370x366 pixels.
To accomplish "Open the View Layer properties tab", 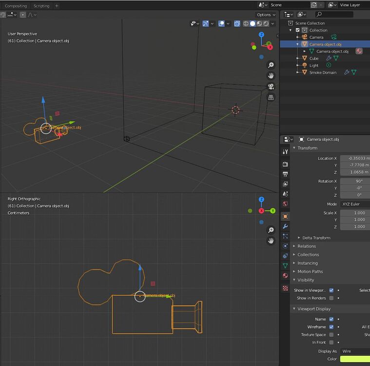I will (285, 184).
